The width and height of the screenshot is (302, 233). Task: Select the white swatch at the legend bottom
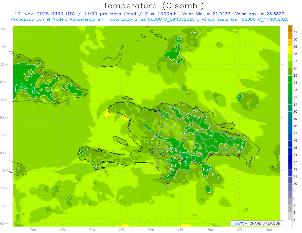point(290,223)
